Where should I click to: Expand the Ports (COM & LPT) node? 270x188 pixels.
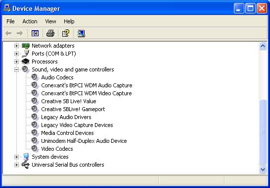16,54
